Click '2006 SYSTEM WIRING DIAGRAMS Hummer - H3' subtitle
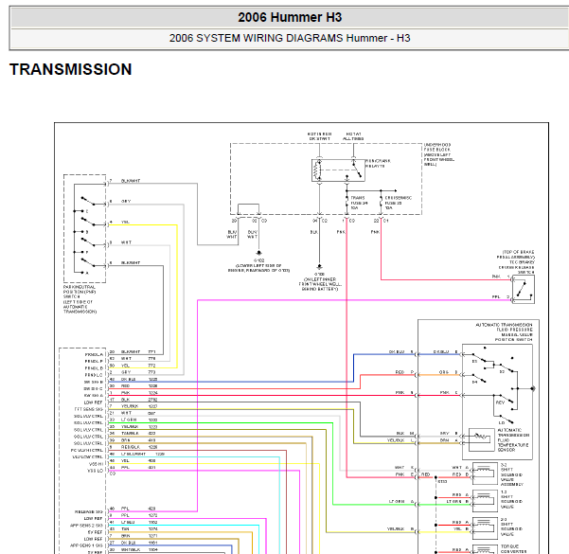The width and height of the screenshot is (569, 554). click(x=290, y=38)
